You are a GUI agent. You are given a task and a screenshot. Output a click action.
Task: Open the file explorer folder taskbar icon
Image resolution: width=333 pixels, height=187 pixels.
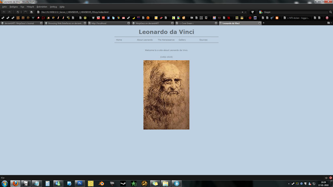[x=166, y=183]
